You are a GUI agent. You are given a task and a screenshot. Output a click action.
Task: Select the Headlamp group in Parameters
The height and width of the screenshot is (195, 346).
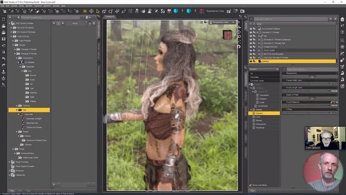pyautogui.click(x=260, y=128)
